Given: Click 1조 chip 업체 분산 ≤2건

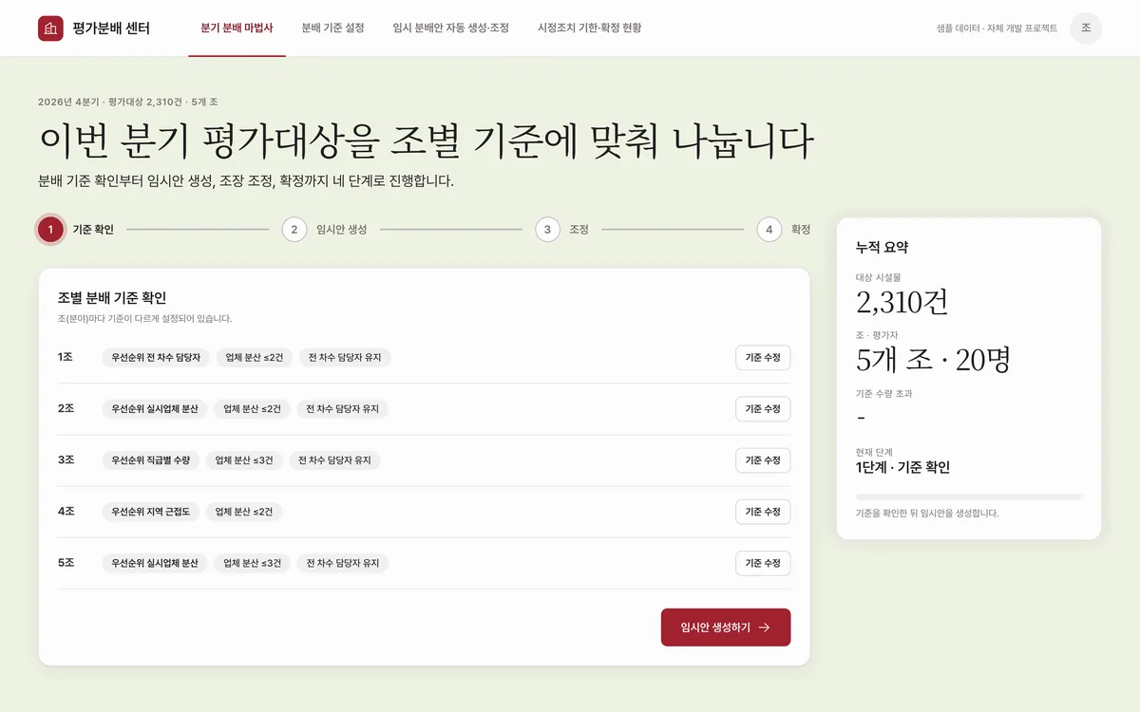Looking at the screenshot, I should 255,358.
